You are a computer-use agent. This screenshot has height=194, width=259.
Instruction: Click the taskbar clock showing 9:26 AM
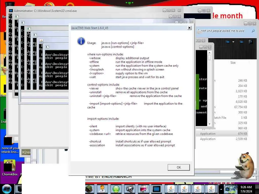coord(246,189)
